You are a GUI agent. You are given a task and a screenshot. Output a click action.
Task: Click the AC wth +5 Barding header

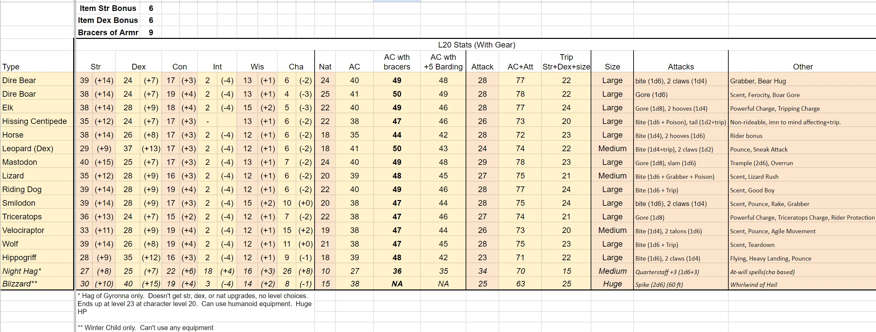[x=443, y=61]
